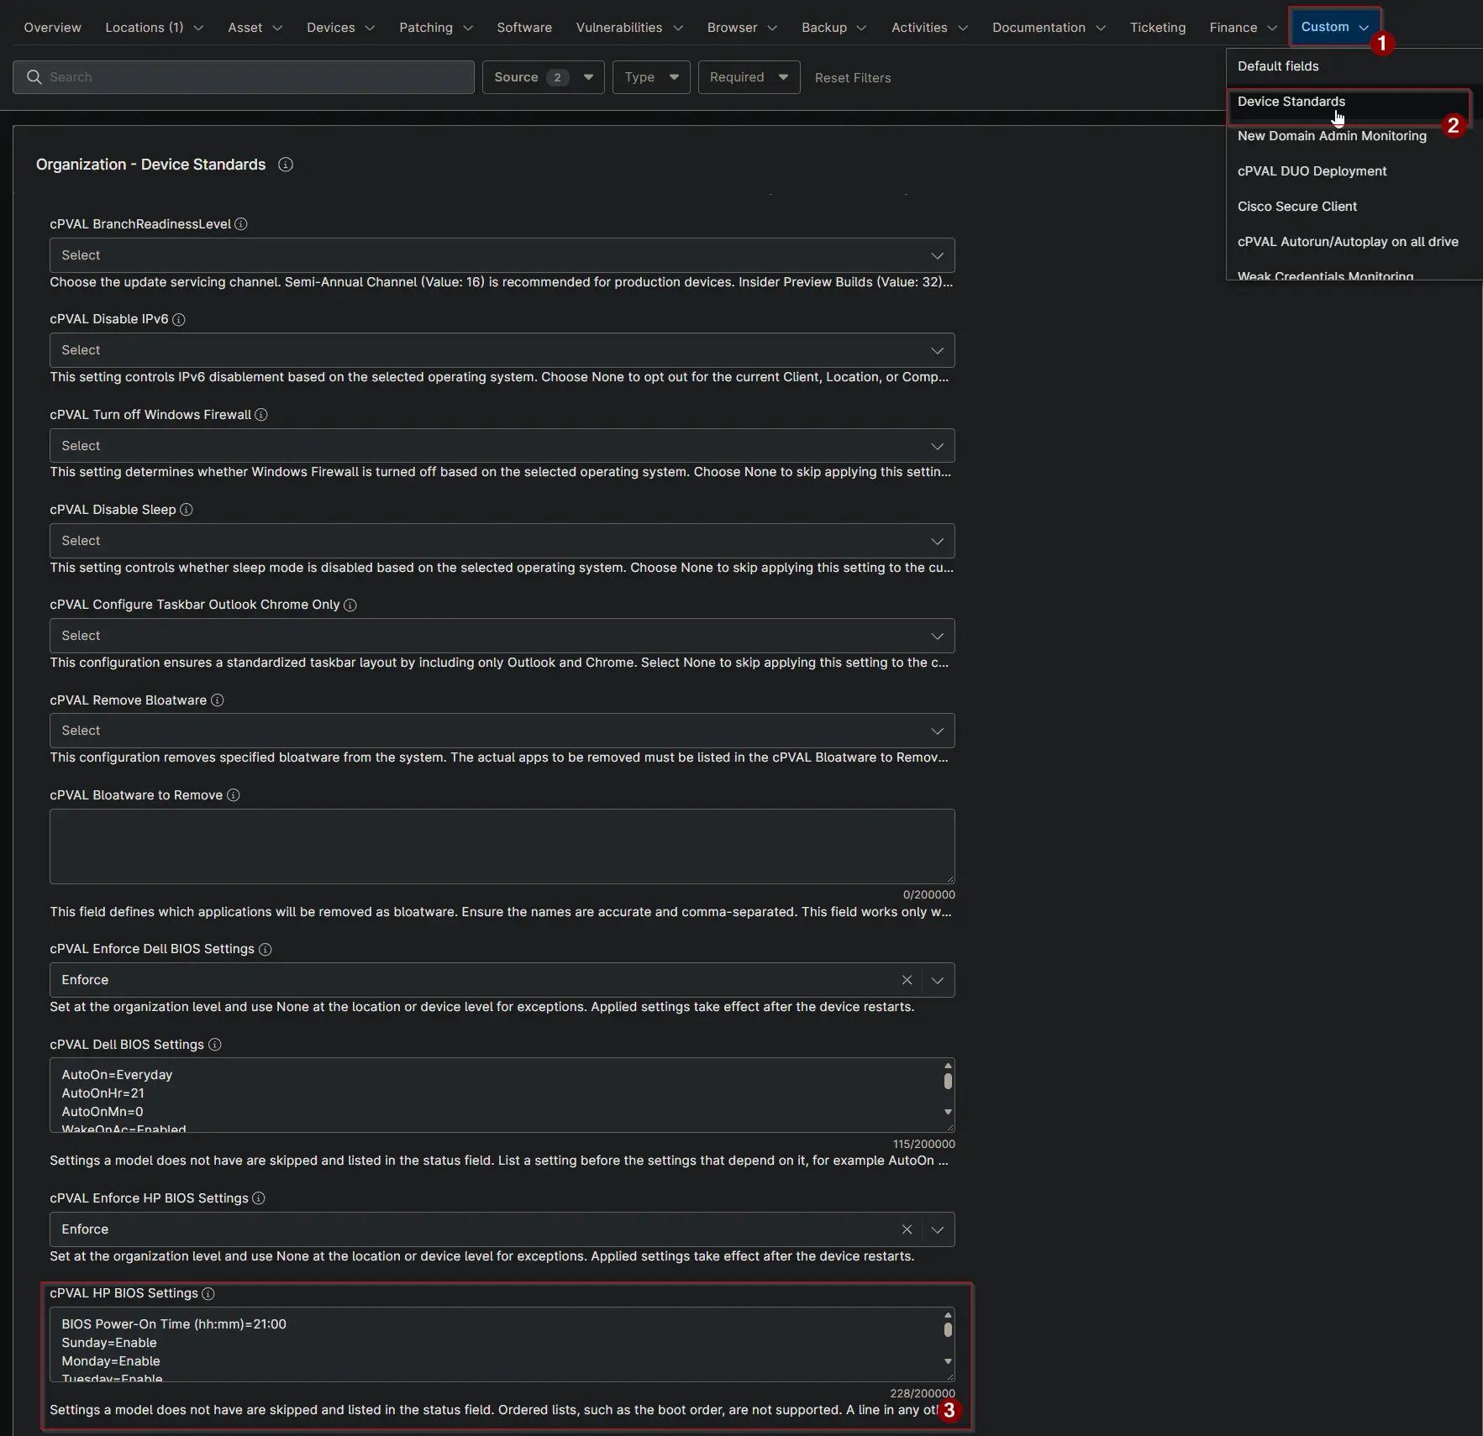The height and width of the screenshot is (1436, 1483).
Task: Click info icon for Enforce HP BIOS Settings
Action: [x=259, y=1198]
